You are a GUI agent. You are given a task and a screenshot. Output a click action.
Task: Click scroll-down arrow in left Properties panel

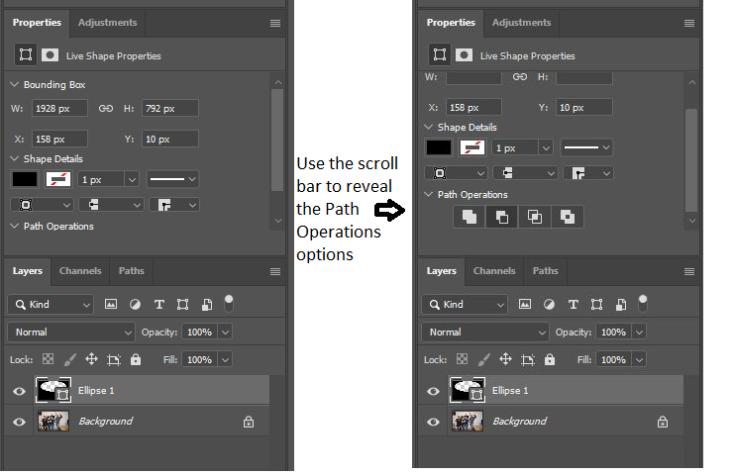tap(278, 221)
